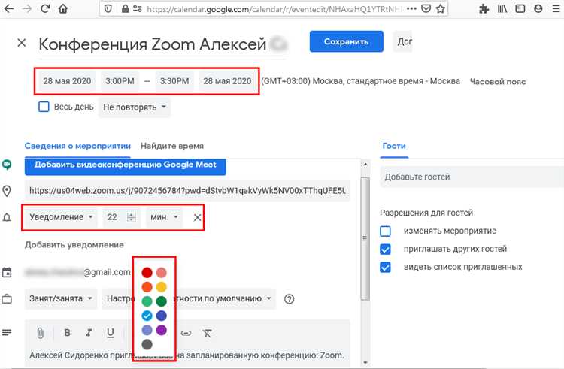Open tracking protection shield icon

108,8
